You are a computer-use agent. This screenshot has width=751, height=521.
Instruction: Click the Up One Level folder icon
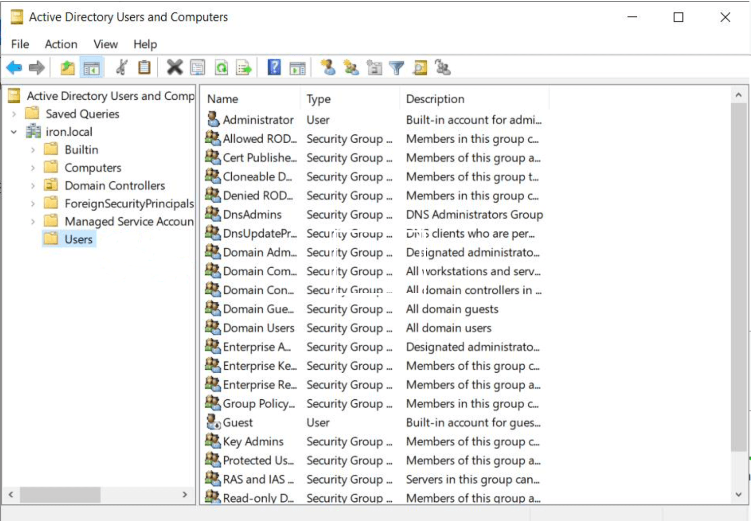point(67,68)
